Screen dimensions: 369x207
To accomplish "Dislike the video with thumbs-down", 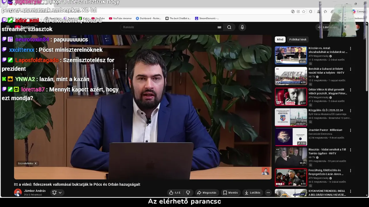I will (188, 193).
